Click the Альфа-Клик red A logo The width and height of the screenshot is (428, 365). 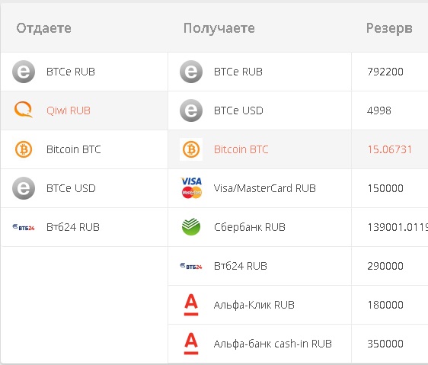coord(191,305)
